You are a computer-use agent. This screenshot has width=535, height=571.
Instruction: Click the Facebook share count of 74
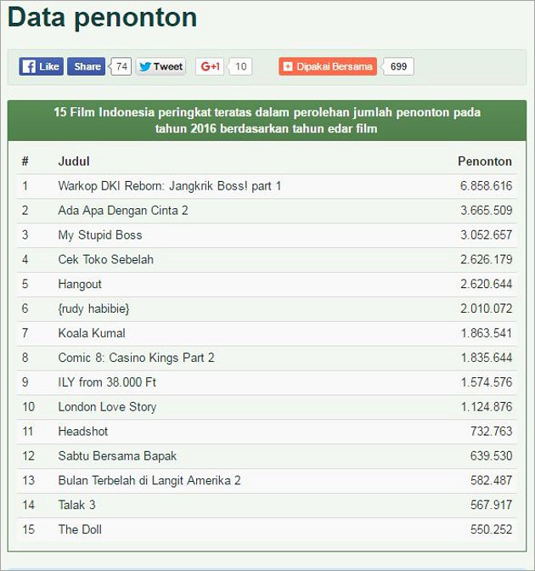[121, 66]
